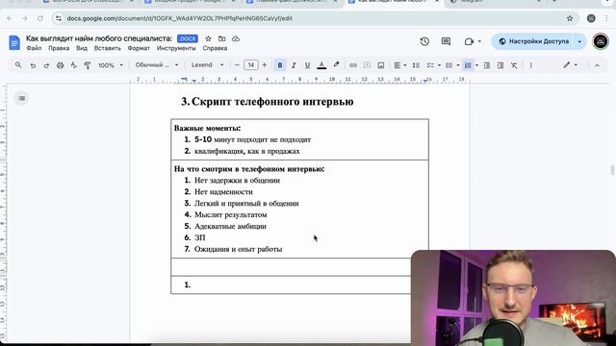Apply underline formatting
The width and height of the screenshot is (616, 346).
click(307, 65)
